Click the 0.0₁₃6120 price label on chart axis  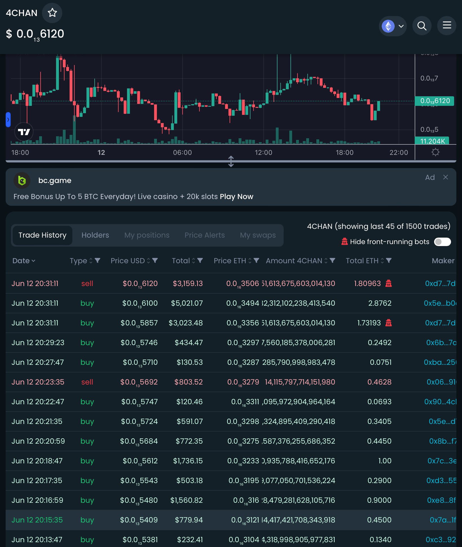435,101
